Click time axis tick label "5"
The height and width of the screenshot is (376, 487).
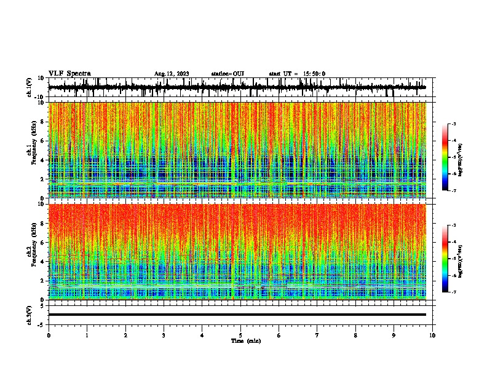coord(240,335)
